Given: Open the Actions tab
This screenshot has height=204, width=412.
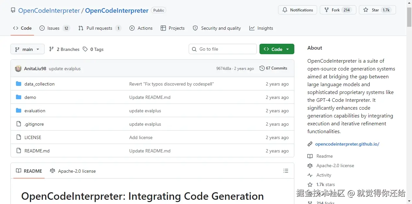Looking at the screenshot, I should [x=141, y=28].
